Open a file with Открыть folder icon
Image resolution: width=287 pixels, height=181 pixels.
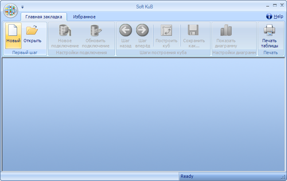pos(32,30)
